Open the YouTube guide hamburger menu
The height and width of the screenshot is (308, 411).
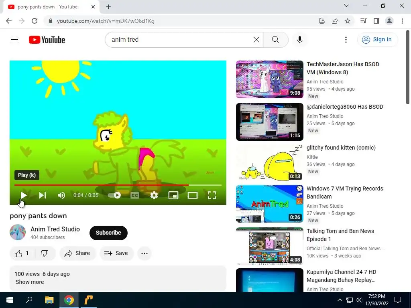14,40
